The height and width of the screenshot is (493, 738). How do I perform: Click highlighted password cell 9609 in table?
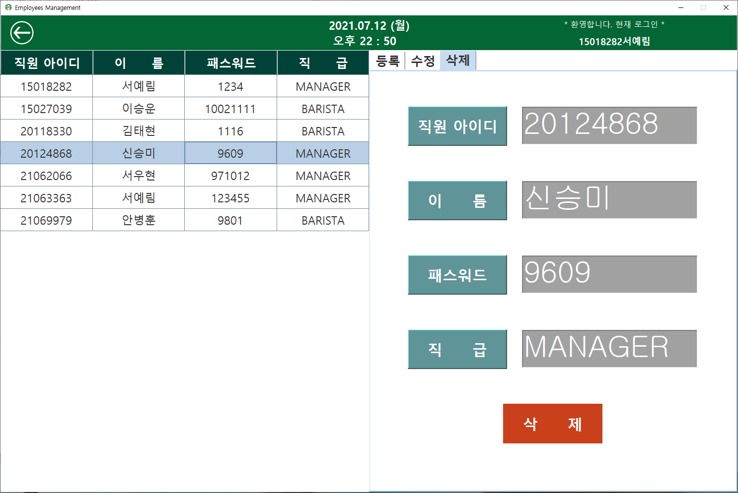click(x=231, y=153)
